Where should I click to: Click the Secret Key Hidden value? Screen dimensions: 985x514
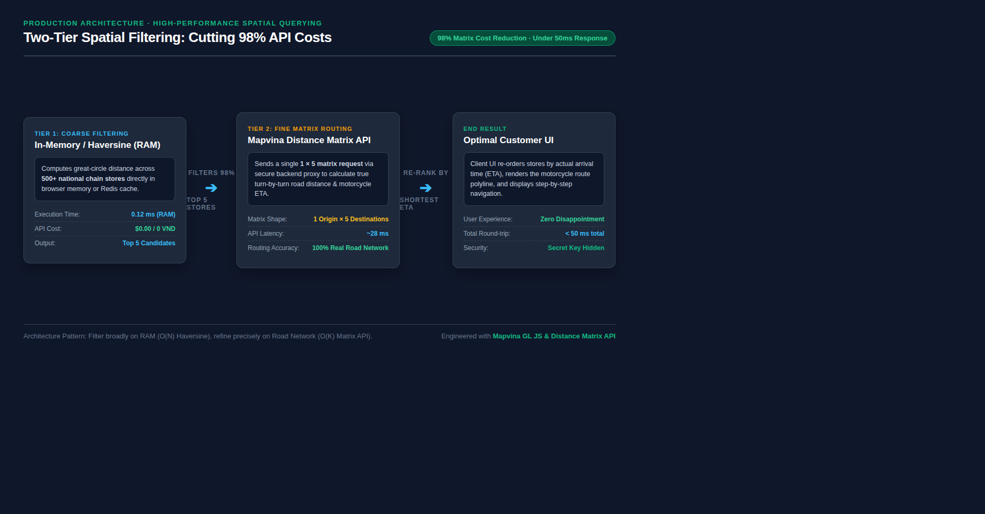[576, 248]
